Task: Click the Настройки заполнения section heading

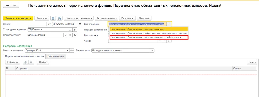Action: [18, 46]
